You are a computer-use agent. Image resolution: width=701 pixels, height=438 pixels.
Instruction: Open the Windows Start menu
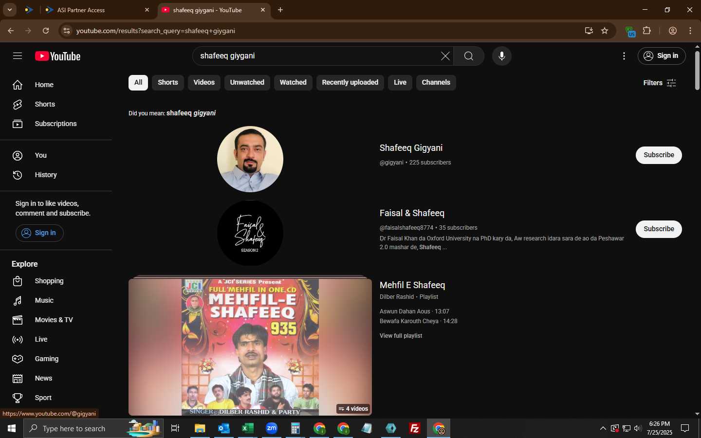(x=12, y=428)
